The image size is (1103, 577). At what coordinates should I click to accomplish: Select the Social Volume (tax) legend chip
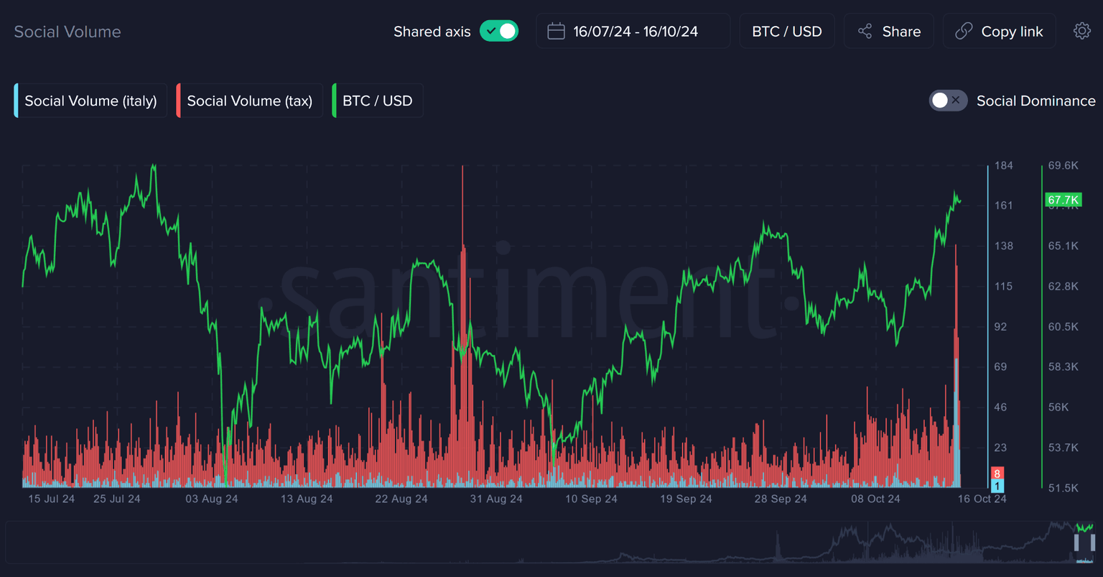pos(249,101)
